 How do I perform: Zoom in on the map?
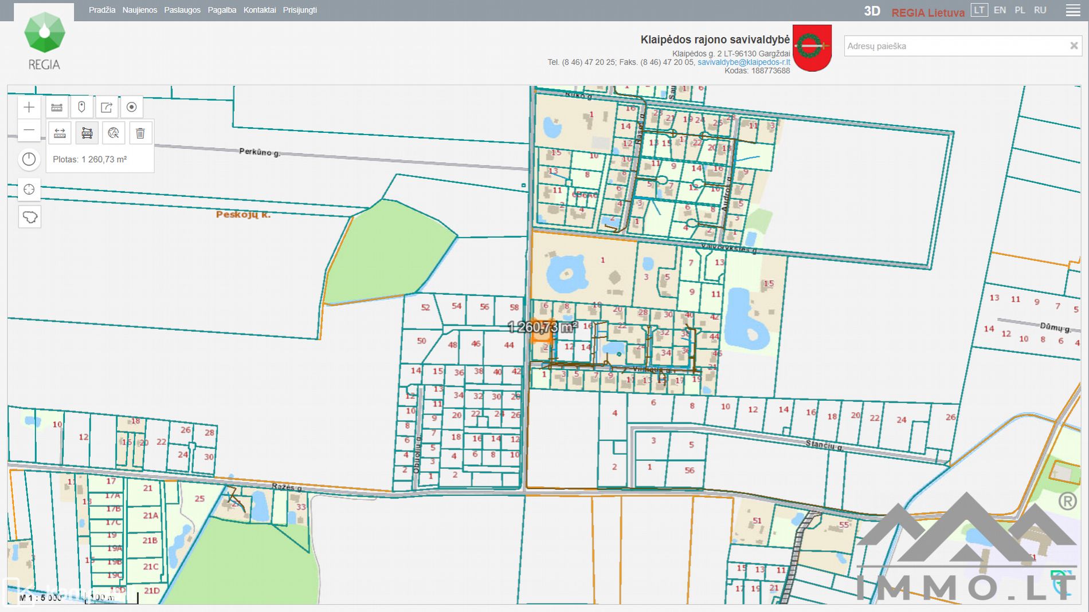point(29,107)
